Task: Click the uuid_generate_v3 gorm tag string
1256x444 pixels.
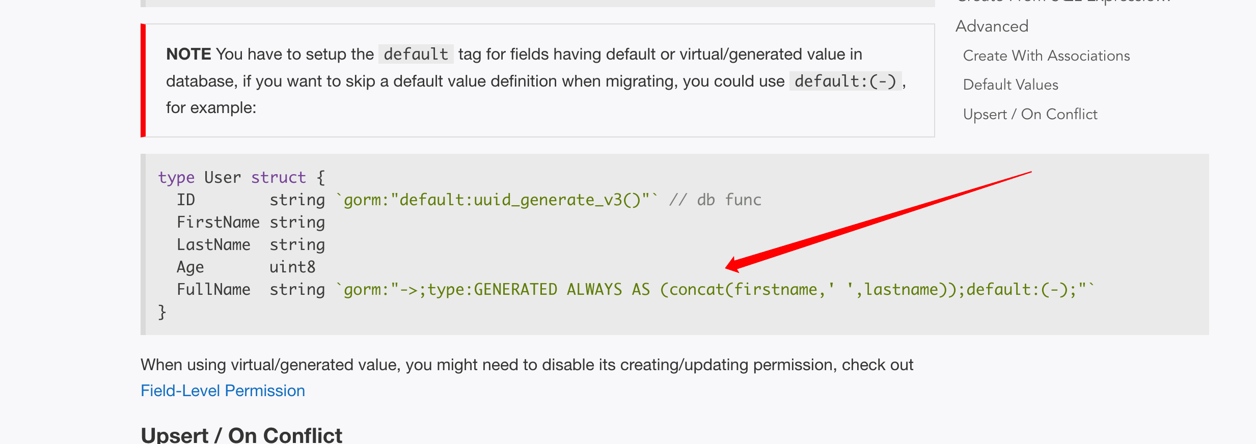Action: pyautogui.click(x=497, y=200)
